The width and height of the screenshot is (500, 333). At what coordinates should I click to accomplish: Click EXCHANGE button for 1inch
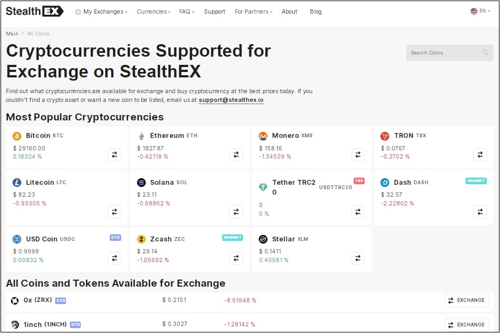(x=467, y=325)
